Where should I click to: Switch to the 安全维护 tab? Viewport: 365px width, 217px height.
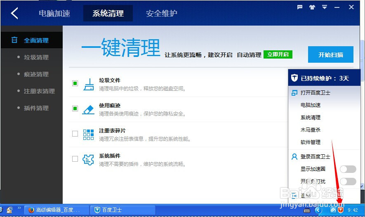(162, 13)
